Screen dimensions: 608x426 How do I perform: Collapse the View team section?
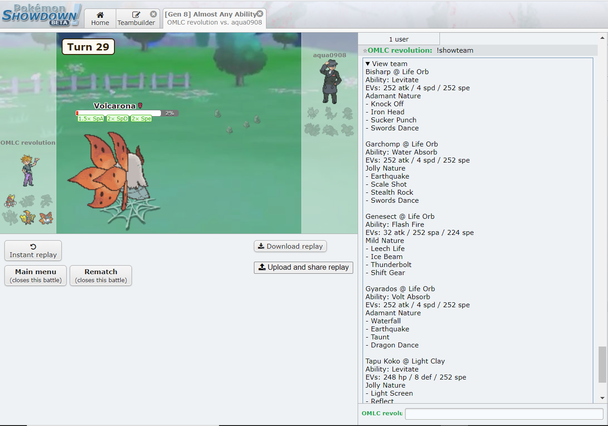(386, 64)
